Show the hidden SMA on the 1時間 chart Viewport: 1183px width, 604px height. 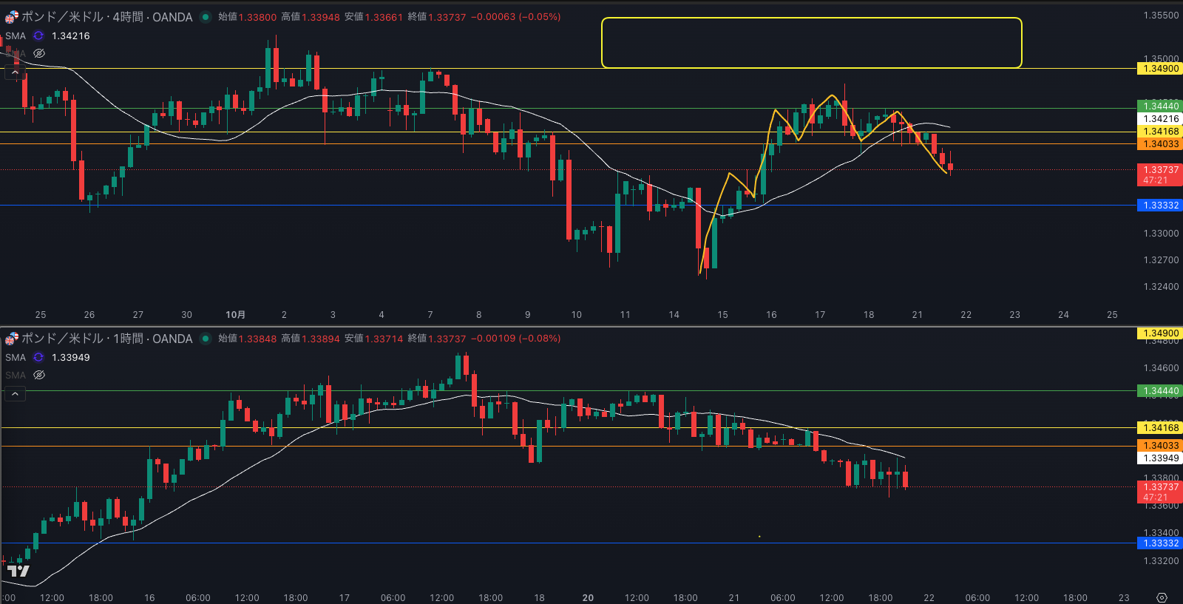(39, 375)
